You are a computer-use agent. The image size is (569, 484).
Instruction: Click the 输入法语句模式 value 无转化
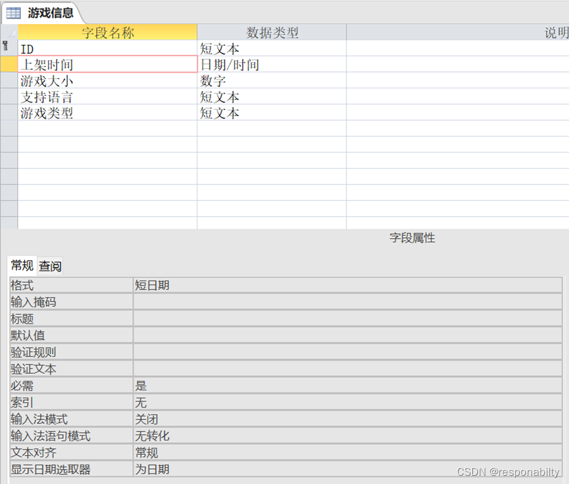pos(348,436)
